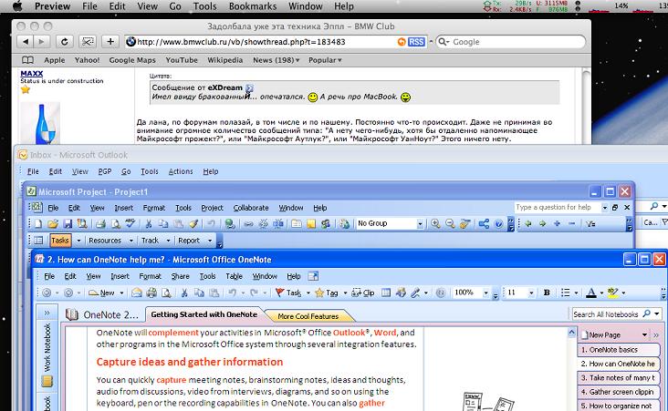Toggle Bold formatting in OneNote toolbar
The image size is (668, 411).
tap(547, 293)
